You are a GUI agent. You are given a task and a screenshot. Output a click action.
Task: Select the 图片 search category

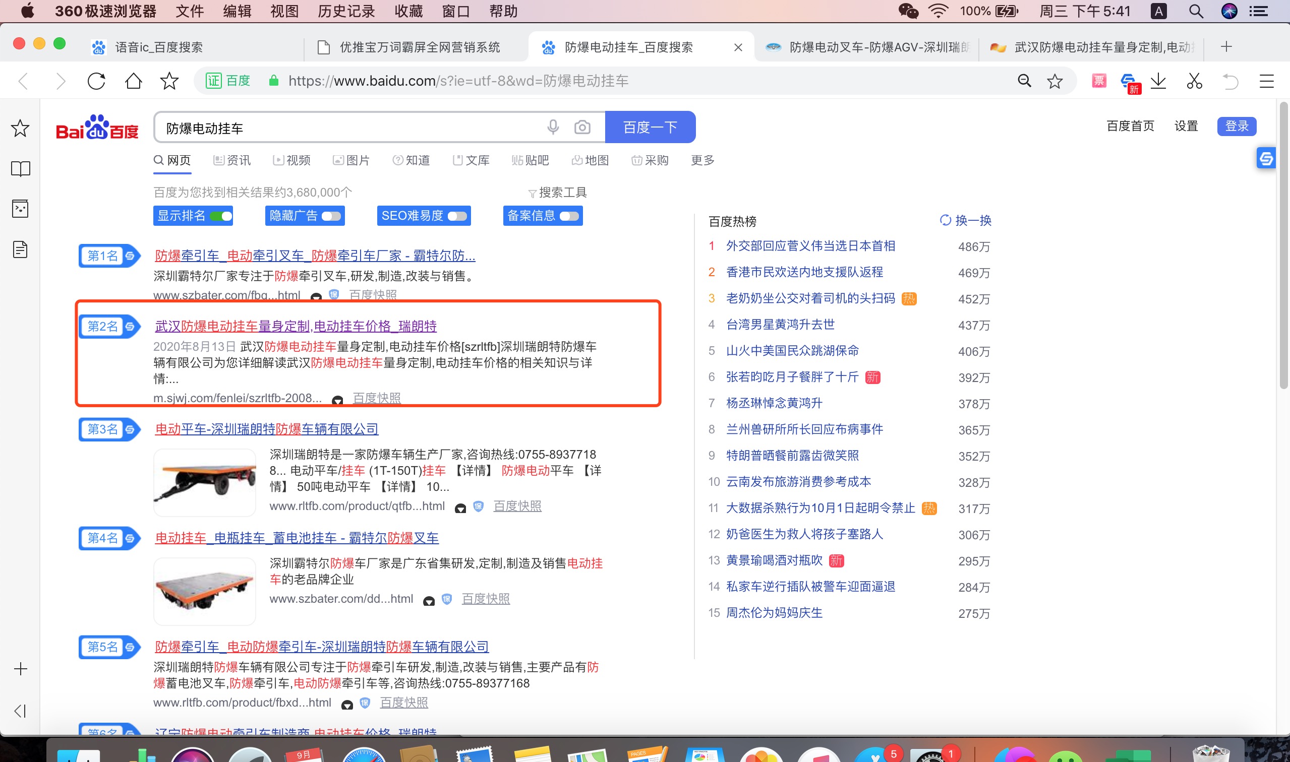click(x=351, y=160)
